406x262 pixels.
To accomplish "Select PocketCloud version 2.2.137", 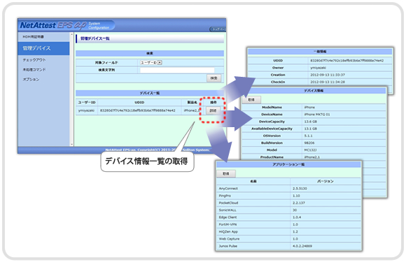I will (299, 203).
